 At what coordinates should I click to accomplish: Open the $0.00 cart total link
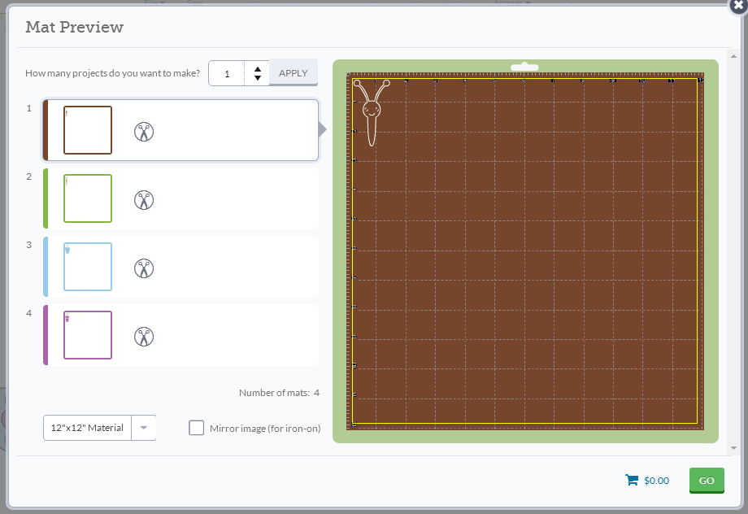pyautogui.click(x=654, y=480)
